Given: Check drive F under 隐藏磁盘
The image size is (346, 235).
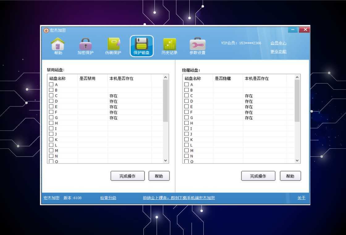Looking at the screenshot, I should [x=186, y=112].
